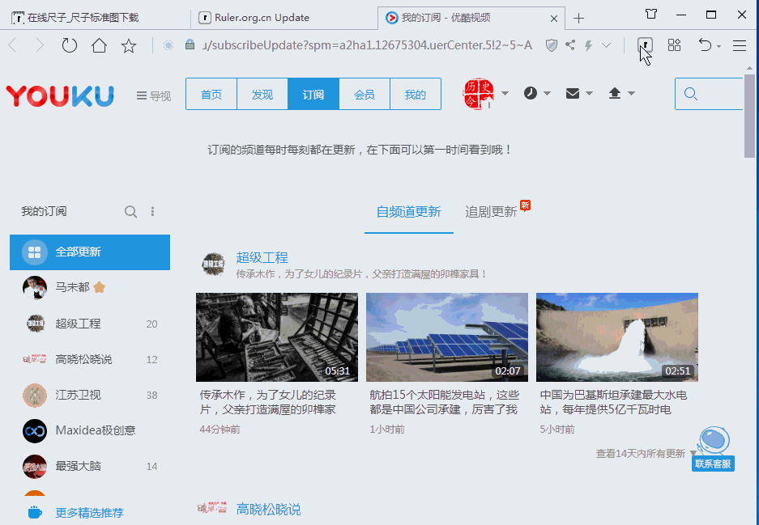Select the 订阅 navigation tab
This screenshot has height=525, width=759.
click(313, 95)
